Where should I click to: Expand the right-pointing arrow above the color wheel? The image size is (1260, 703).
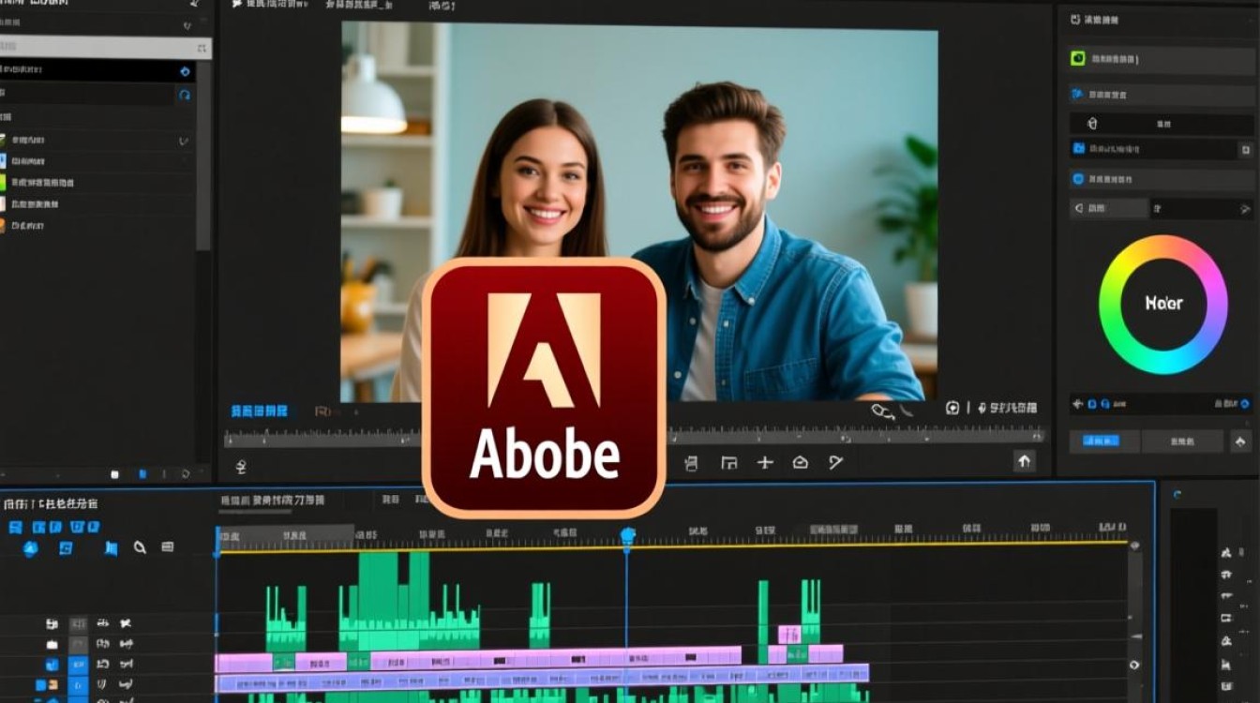(x=1245, y=208)
